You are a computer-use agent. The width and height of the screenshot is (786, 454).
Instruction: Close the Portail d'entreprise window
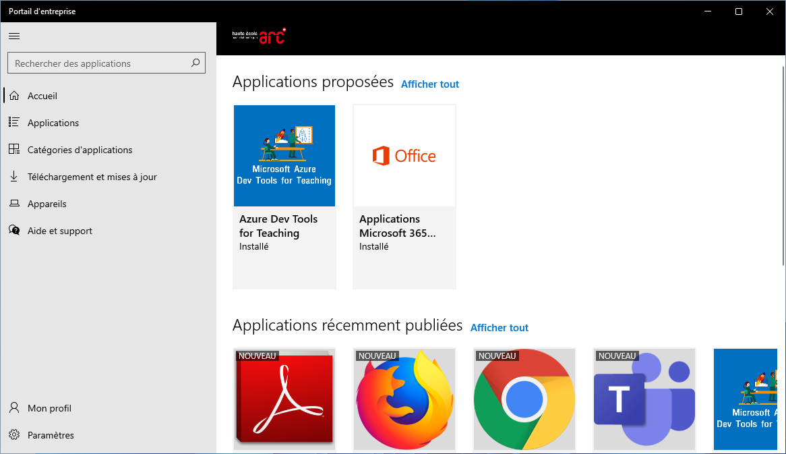[769, 11]
